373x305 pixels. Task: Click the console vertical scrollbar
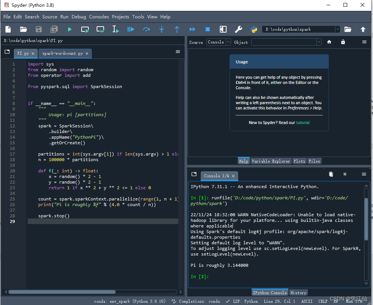coord(366,218)
